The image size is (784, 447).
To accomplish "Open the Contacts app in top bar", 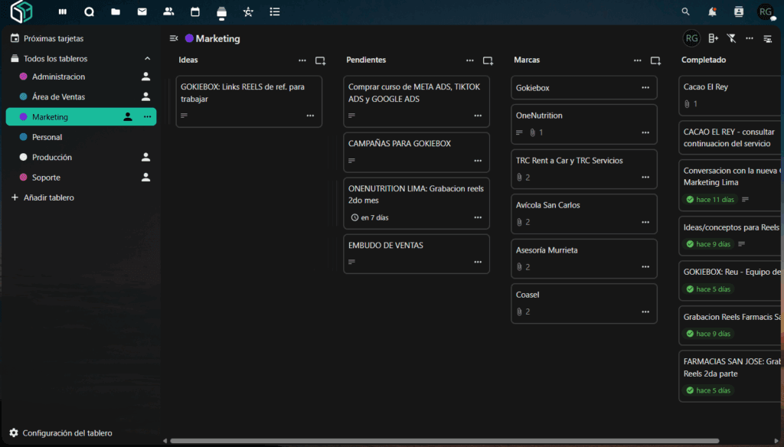I will 168,11.
